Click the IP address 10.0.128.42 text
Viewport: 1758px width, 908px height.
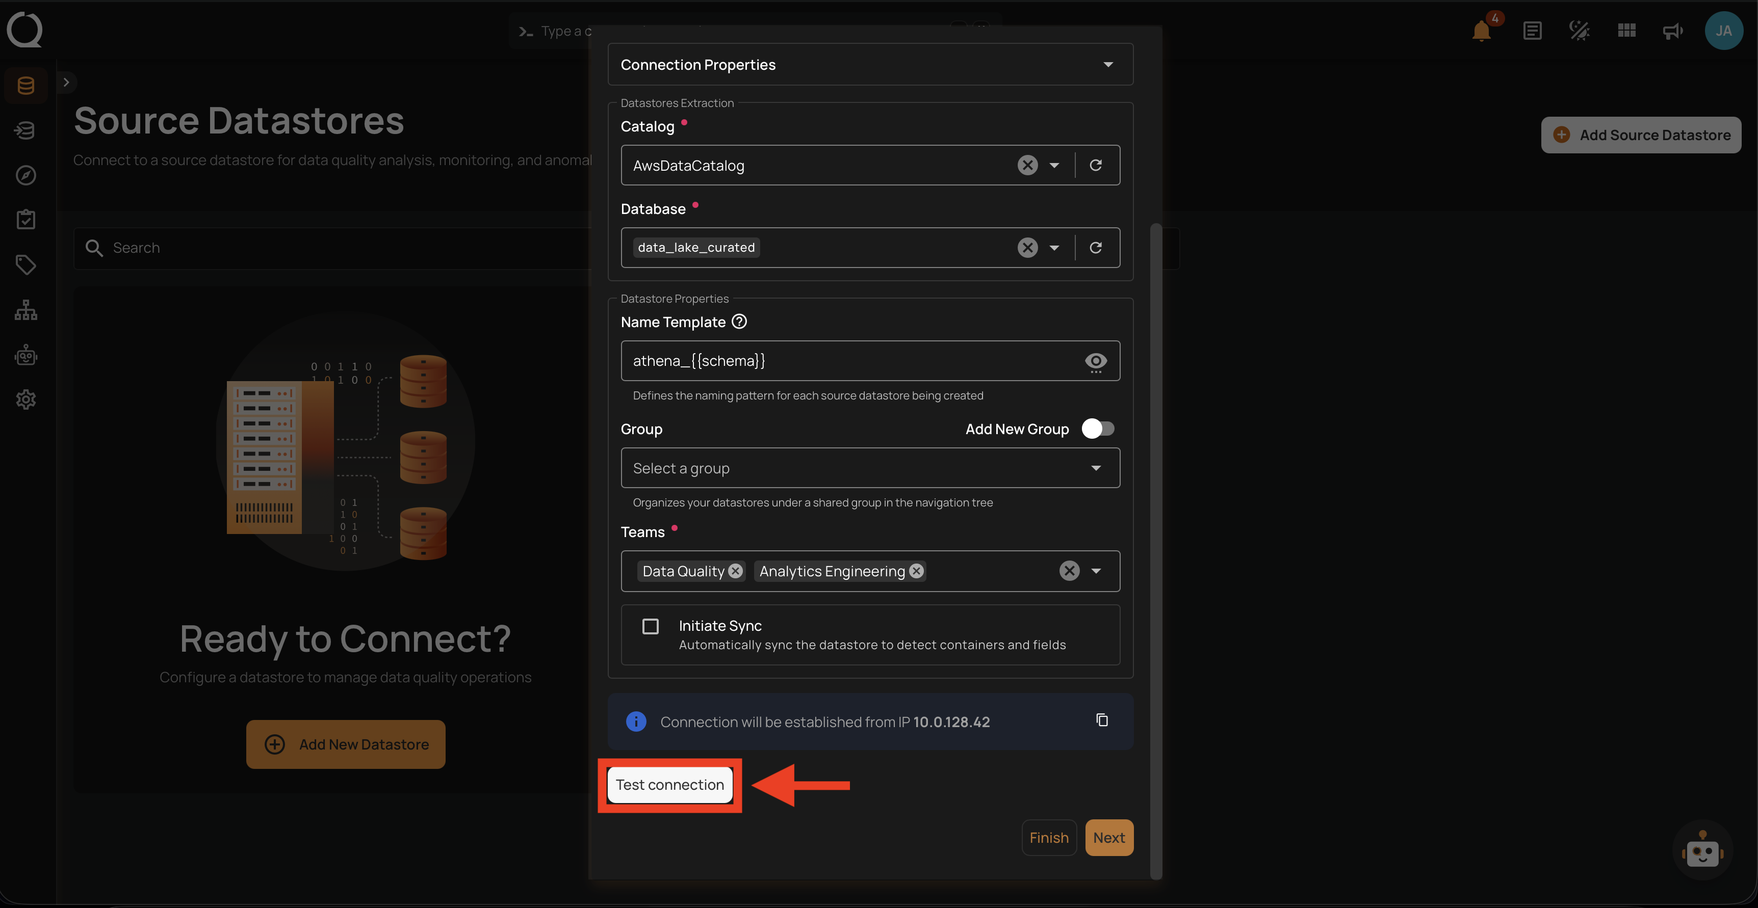coord(951,722)
